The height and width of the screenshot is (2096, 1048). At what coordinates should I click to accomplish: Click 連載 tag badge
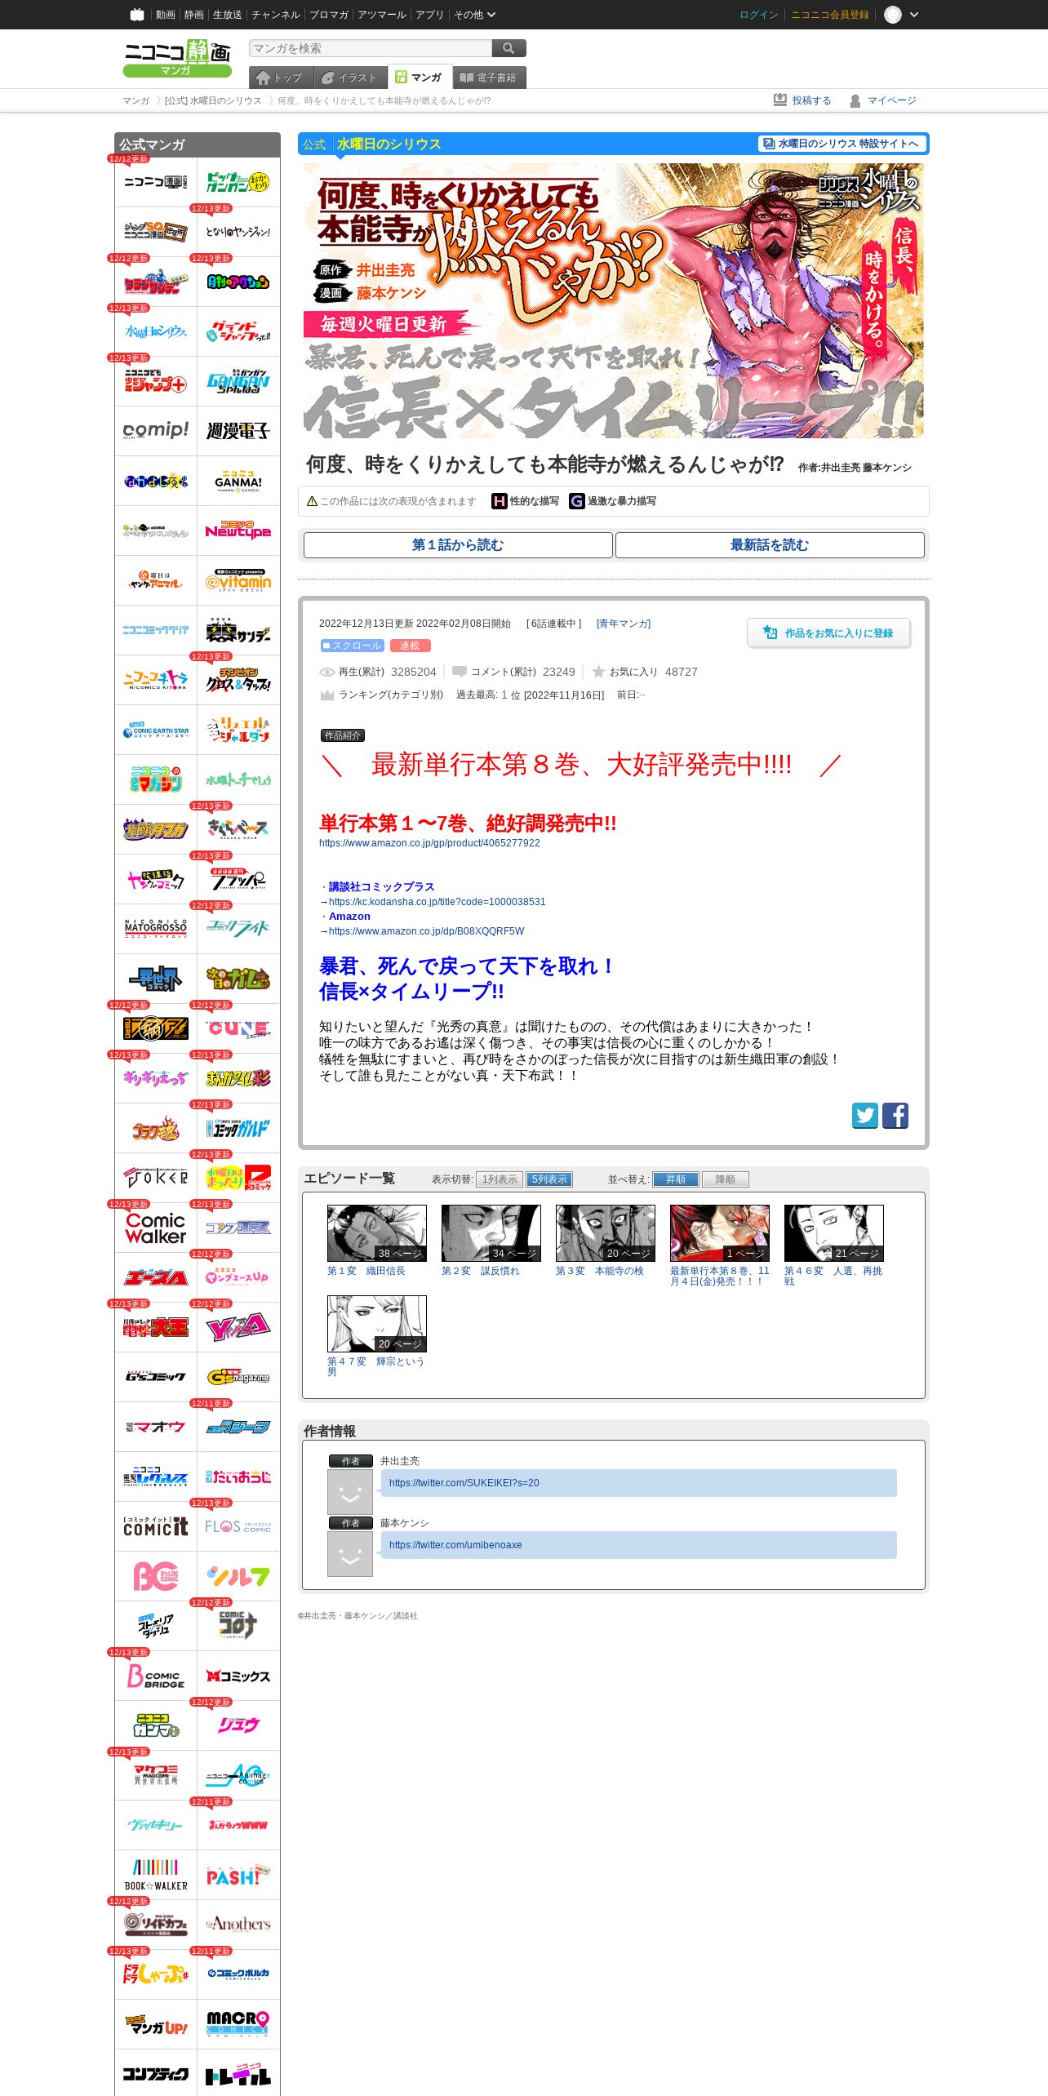pos(410,646)
